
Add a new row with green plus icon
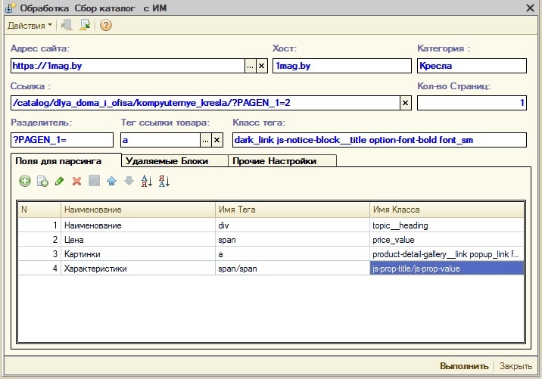pos(25,181)
